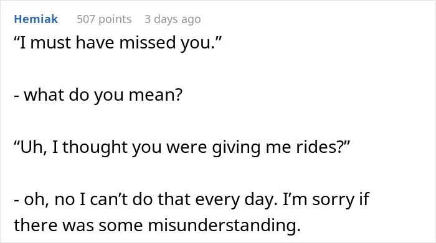436x243 pixels.
Task: Click the line "what do you mean?"
Action: pyautogui.click(x=98, y=95)
